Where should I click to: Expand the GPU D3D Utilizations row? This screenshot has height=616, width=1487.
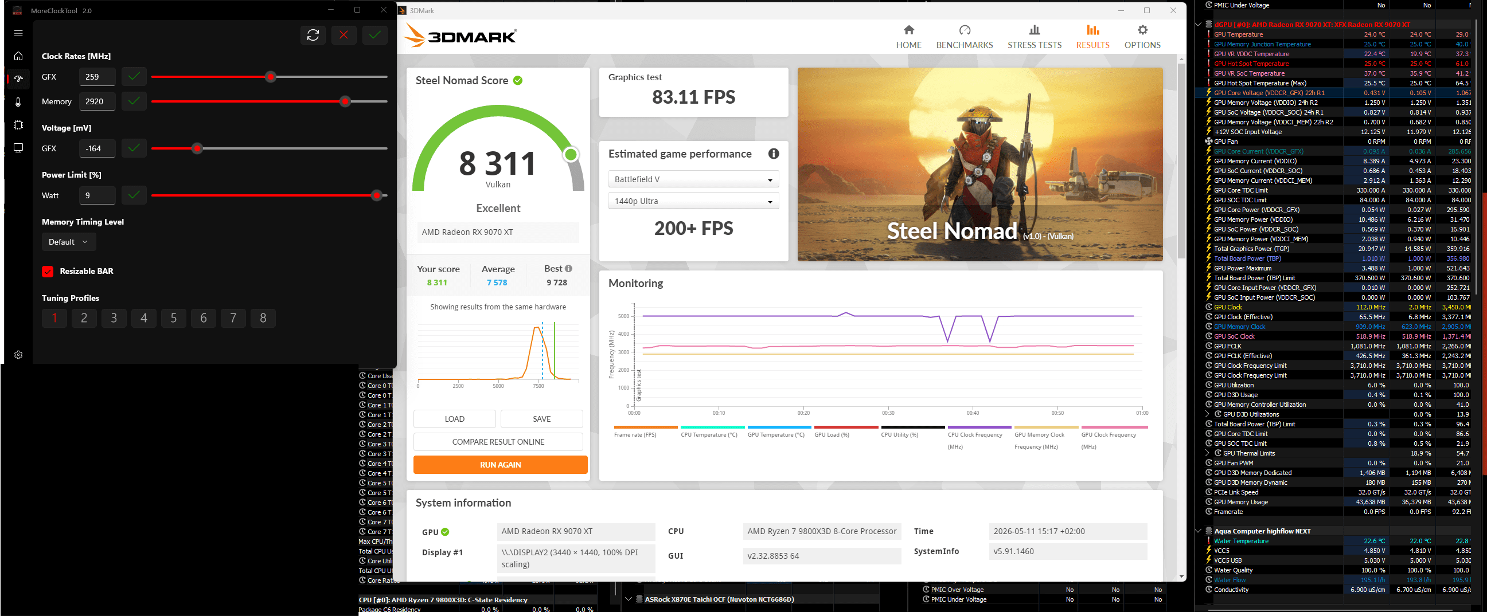click(x=1208, y=414)
